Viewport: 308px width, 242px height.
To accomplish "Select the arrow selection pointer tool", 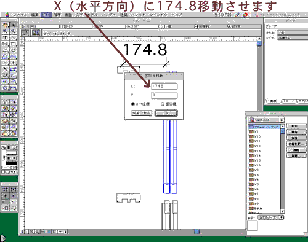I will pyautogui.click(x=13, y=25).
